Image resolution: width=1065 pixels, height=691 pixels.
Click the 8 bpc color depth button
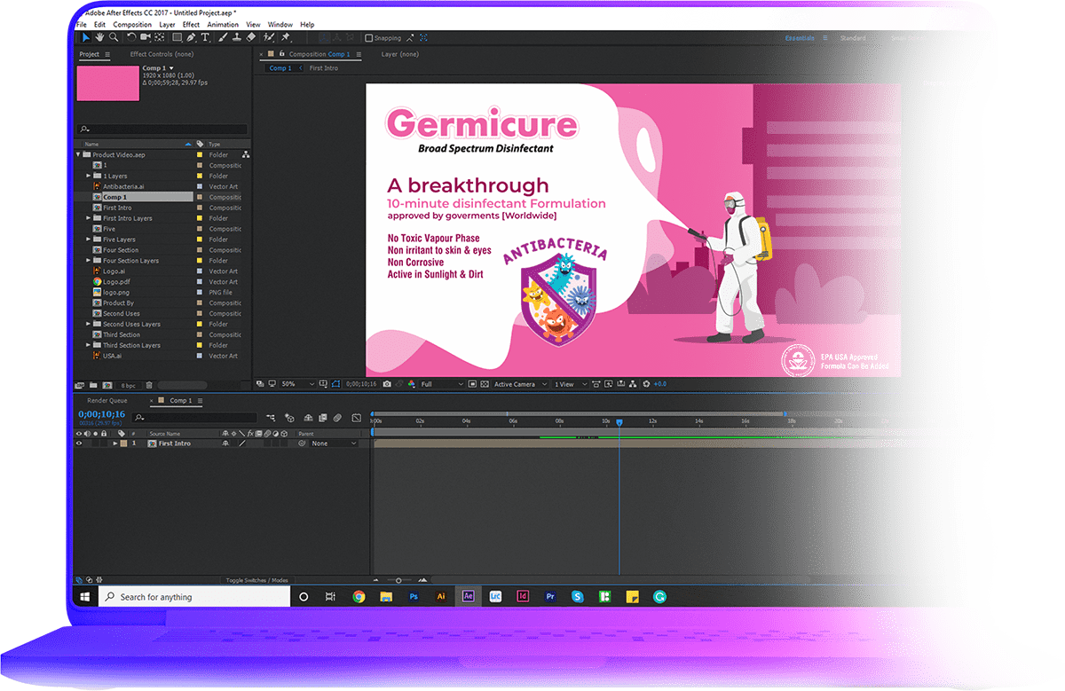point(129,385)
